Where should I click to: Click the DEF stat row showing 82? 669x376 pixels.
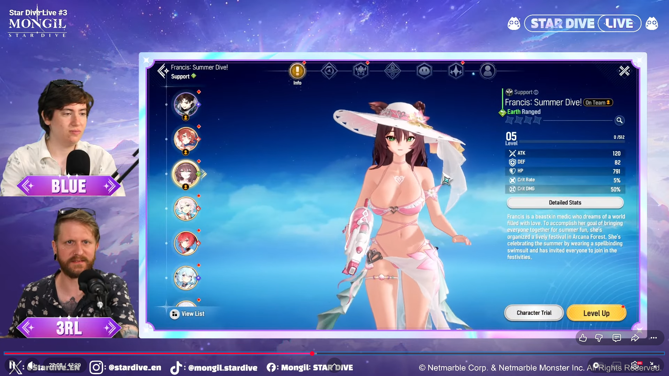click(x=565, y=162)
